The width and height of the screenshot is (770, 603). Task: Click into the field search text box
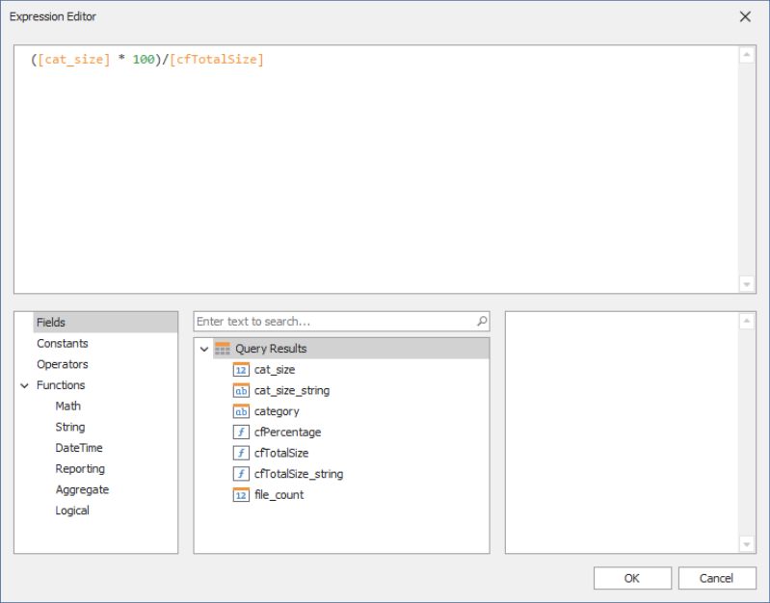coord(332,322)
